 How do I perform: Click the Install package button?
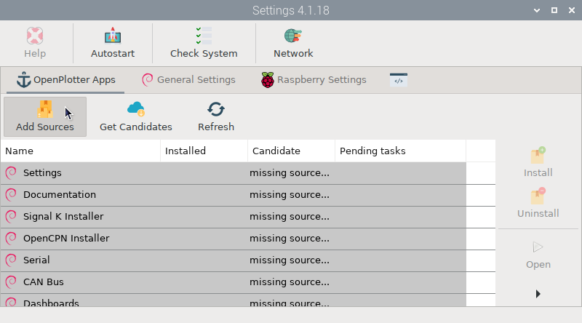coord(538,156)
